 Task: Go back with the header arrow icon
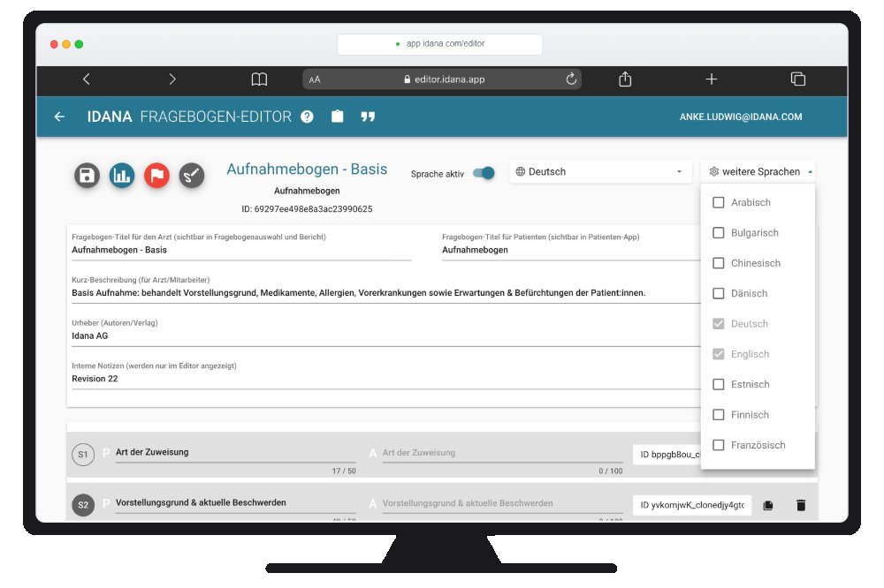pyautogui.click(x=59, y=117)
